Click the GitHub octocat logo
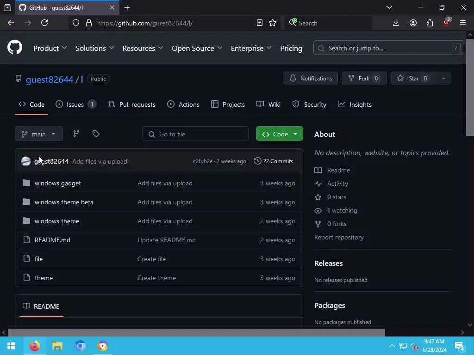Screen dimensions: 474x355 pos(15,48)
